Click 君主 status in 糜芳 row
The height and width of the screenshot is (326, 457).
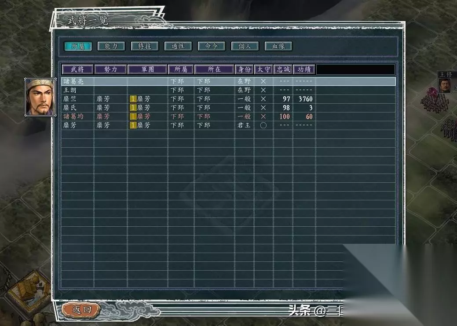click(x=244, y=125)
